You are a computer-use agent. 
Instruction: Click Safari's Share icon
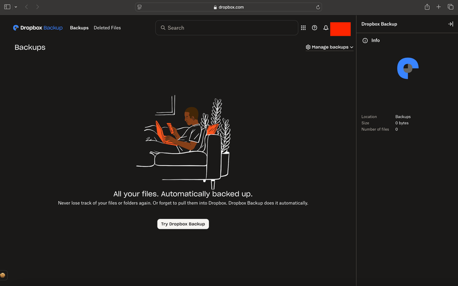(x=427, y=7)
